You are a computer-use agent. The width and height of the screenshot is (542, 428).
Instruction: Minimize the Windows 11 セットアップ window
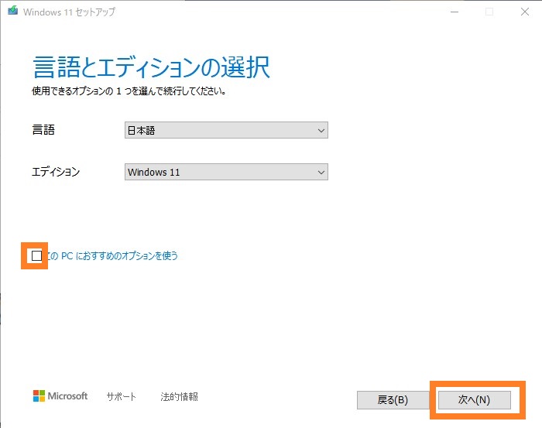pos(455,12)
